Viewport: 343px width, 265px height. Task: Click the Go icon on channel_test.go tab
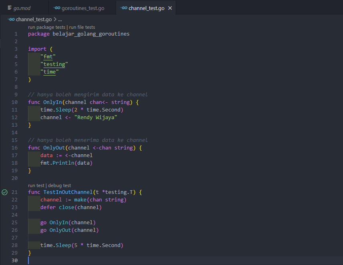point(124,8)
